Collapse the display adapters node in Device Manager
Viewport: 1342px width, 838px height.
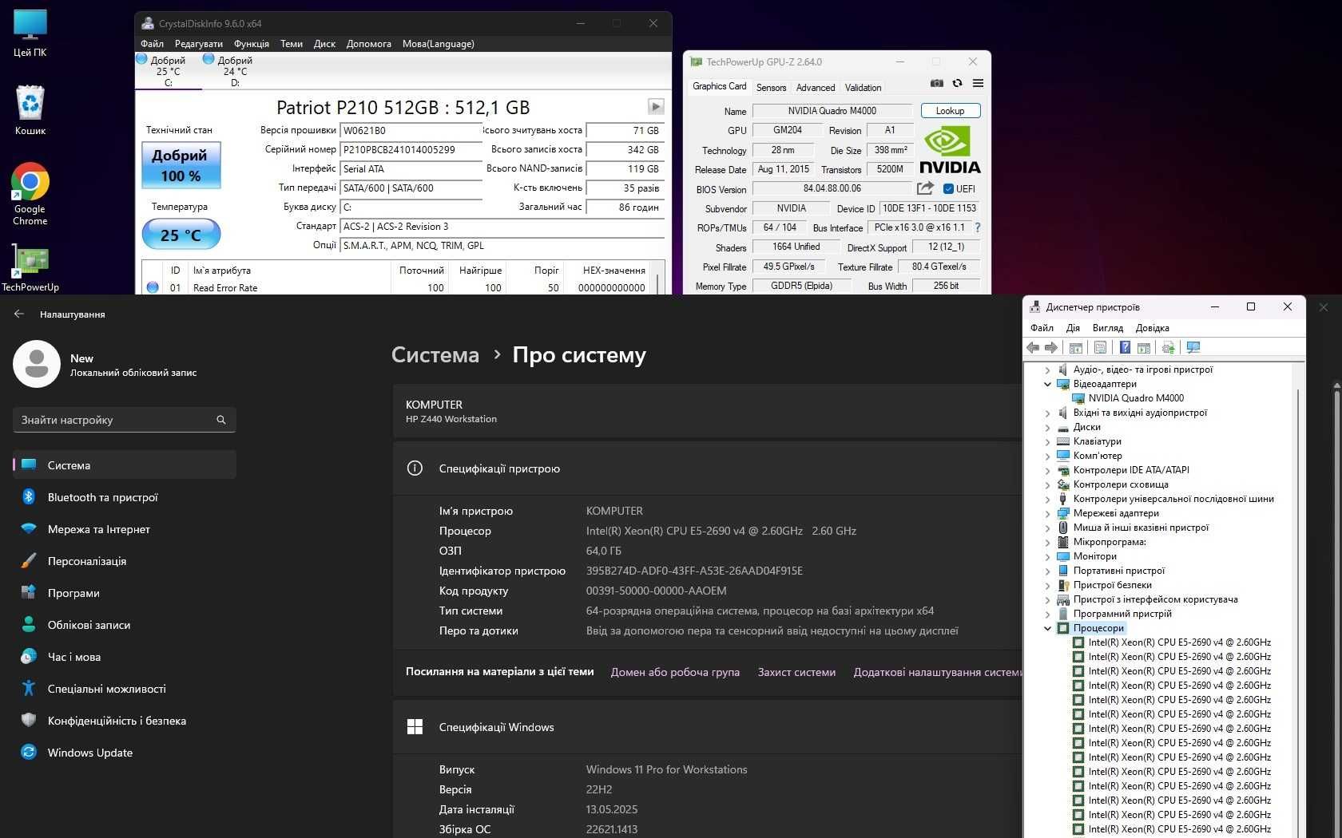[x=1047, y=384]
